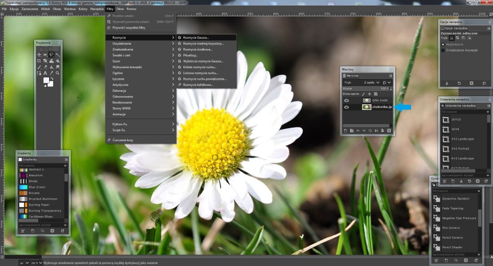Toggle the Wygładzanie checkbox
The image size is (493, 266).
[443, 44]
